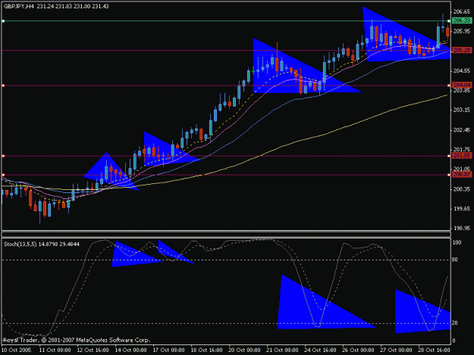
Task: Click the 200.35 price scale value
Action: click(462, 189)
